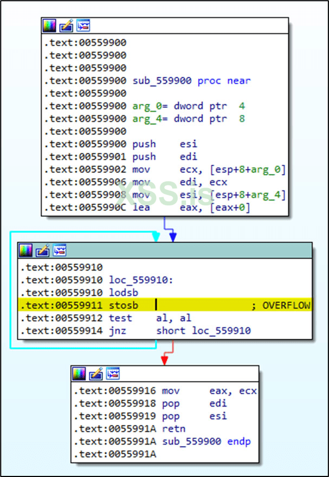Image resolution: width=329 pixels, height=477 pixels.
Task: Click sub_559900 proc near declaration
Action: tap(191, 81)
